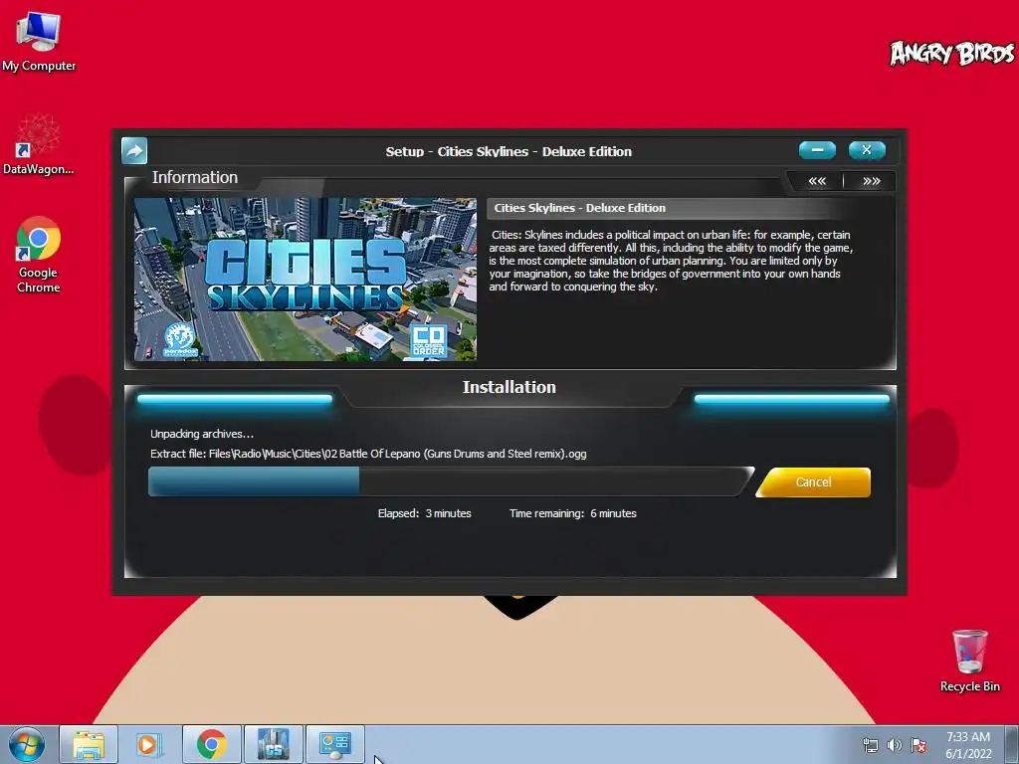Click the Extract file path text
Image resolution: width=1019 pixels, height=764 pixels.
(368, 454)
